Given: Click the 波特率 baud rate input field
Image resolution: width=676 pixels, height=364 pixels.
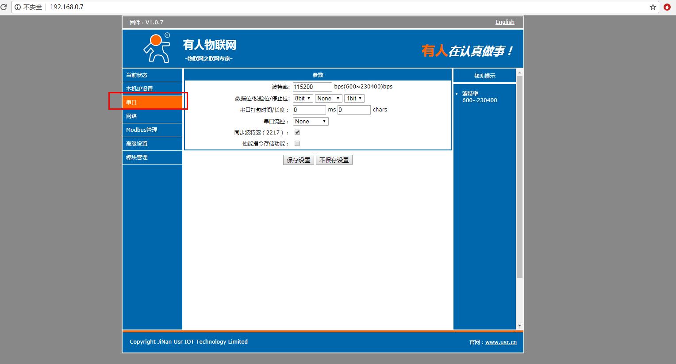Looking at the screenshot, I should (x=312, y=87).
